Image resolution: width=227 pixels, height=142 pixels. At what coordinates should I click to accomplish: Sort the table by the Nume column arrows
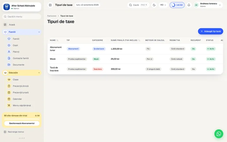coord(57,40)
